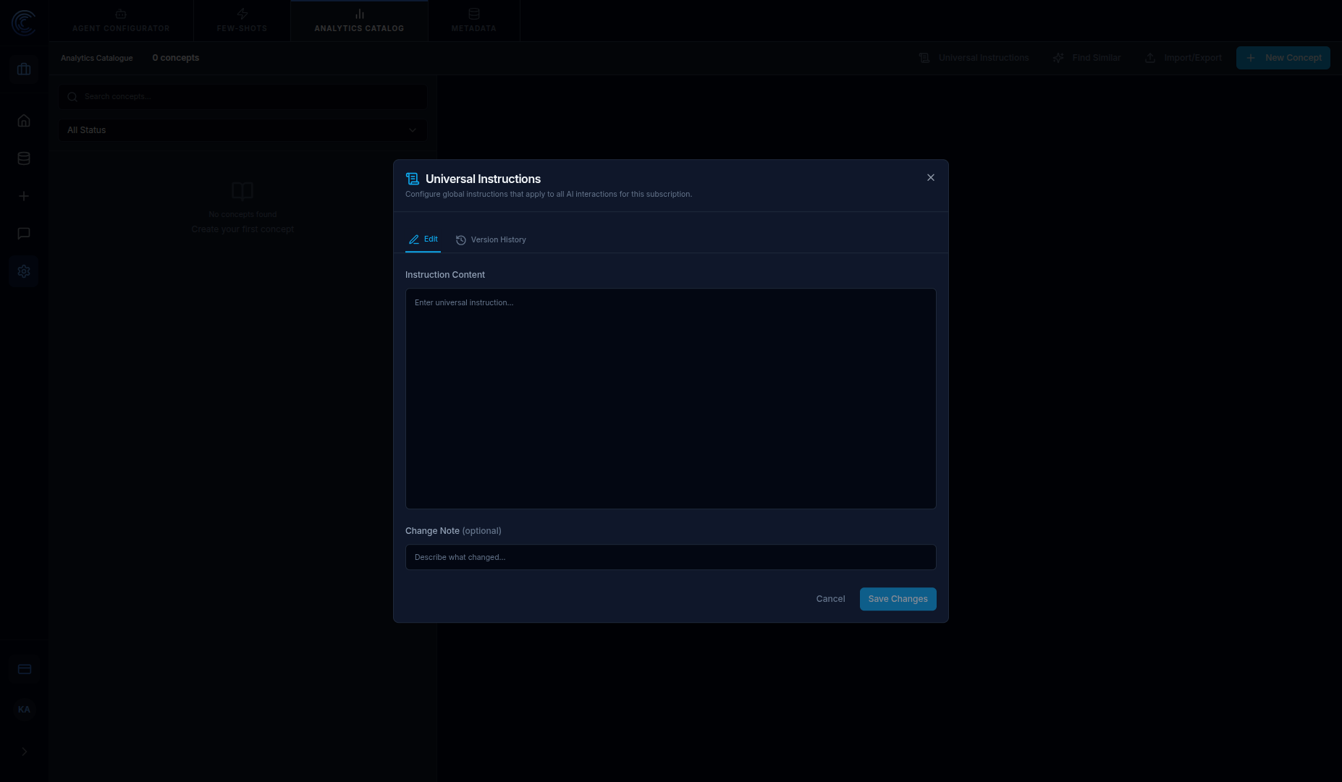The image size is (1342, 782).
Task: Click the Change Note input field
Action: pos(671,557)
